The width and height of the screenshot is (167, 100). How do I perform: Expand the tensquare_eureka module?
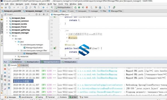[7, 24]
